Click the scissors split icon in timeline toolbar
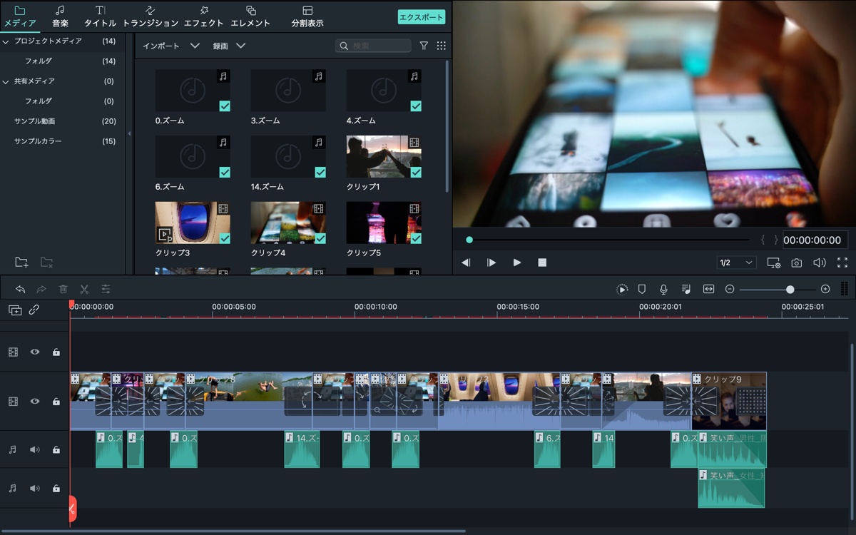Viewport: 856px width, 535px height. (x=84, y=289)
